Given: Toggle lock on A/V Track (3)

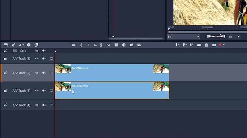Looking at the screenshot, I should pos(6,90).
